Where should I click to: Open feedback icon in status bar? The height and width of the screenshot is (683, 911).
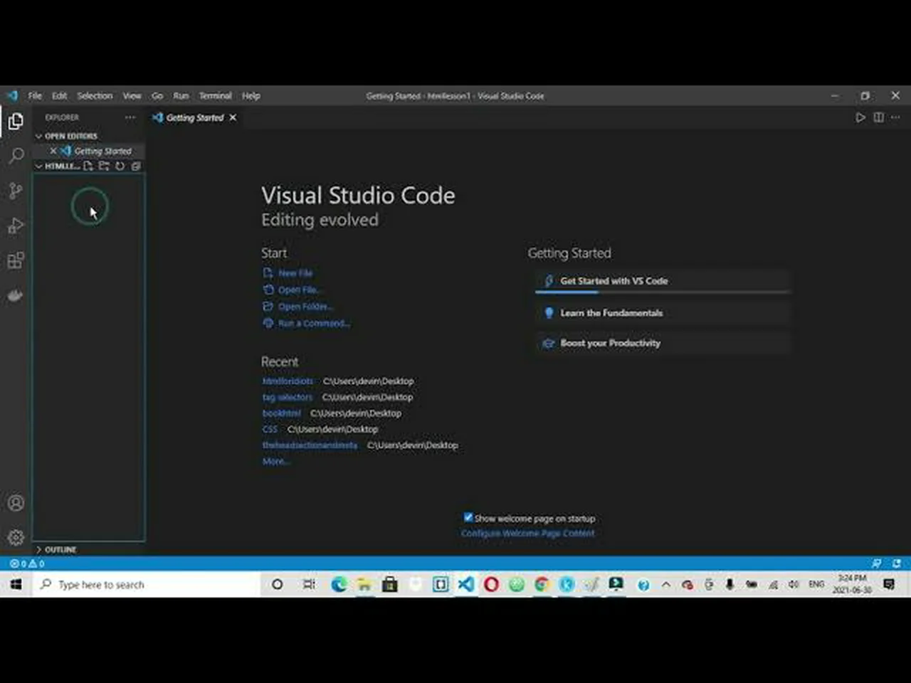pos(877,563)
